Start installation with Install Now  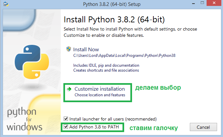86,50
